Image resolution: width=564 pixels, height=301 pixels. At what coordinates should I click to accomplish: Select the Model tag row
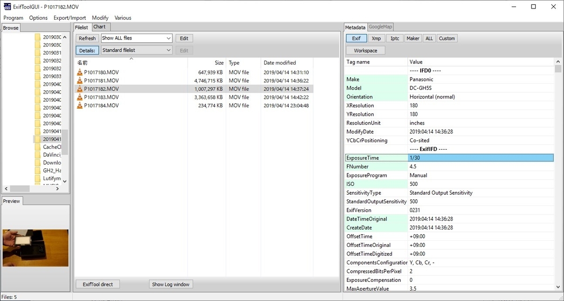coord(449,88)
